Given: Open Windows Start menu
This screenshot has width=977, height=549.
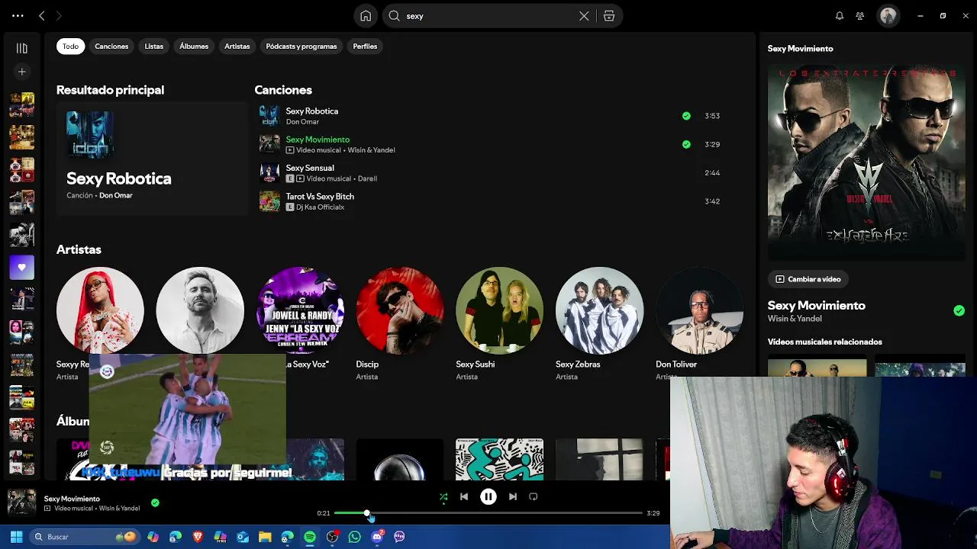Looking at the screenshot, I should (x=16, y=537).
